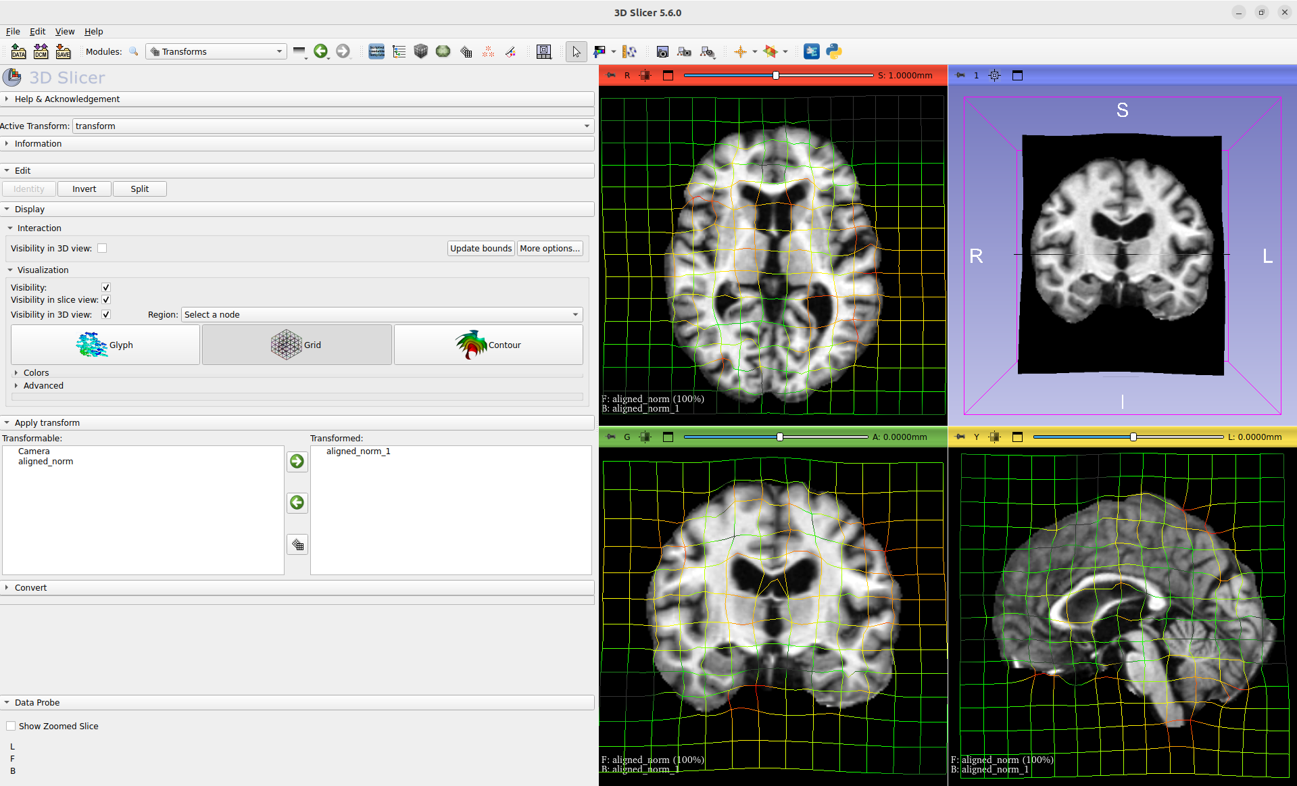The image size is (1297, 786).
Task: Open the Active Transform combo box
Action: 333,126
